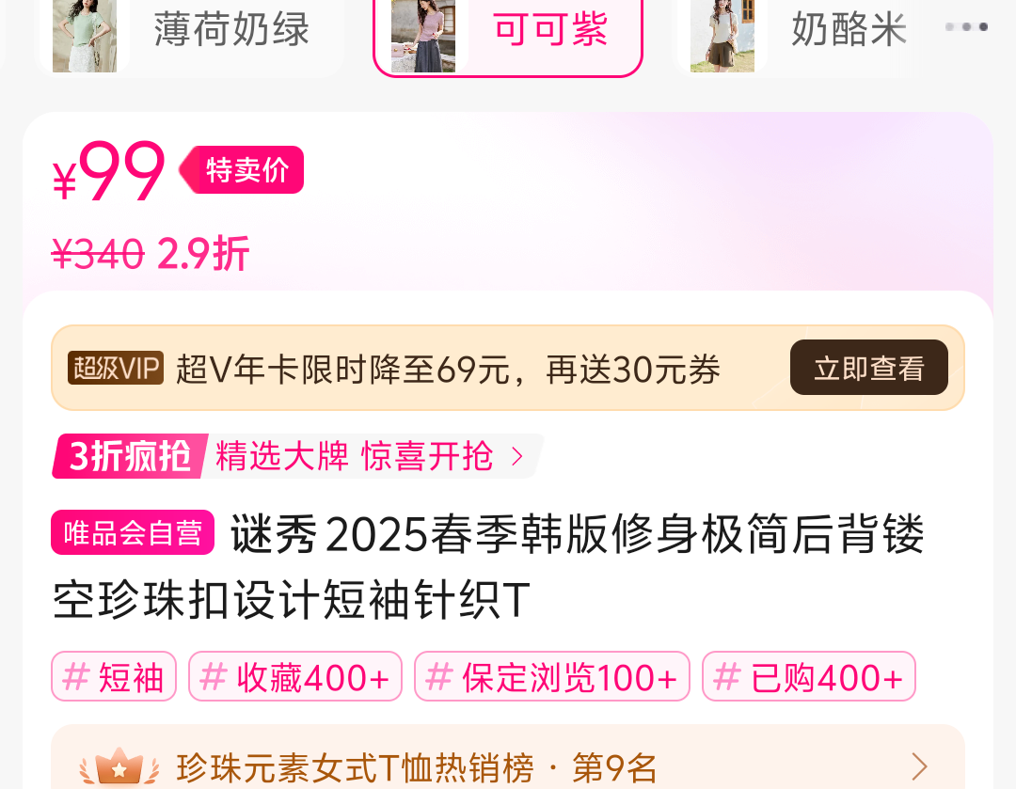
Task: Expand 精选大牌 惊喜开抢 chevron arrow
Action: tap(517, 456)
